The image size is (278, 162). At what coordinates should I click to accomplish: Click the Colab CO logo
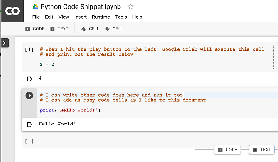tap(12, 11)
